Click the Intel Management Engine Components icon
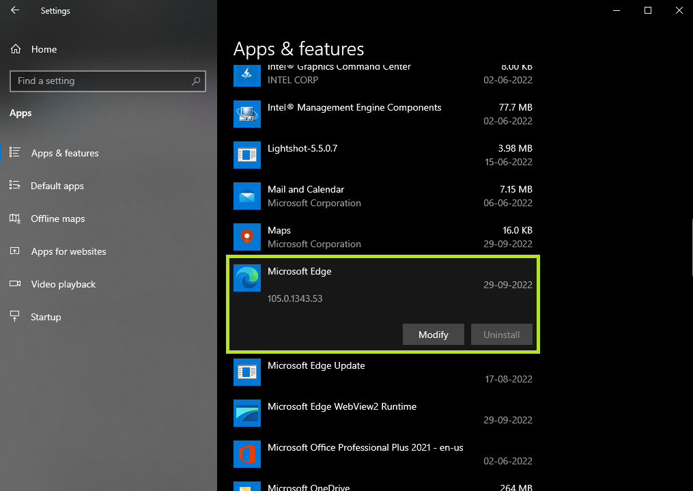Viewport: 693px width, 491px height. click(x=247, y=113)
